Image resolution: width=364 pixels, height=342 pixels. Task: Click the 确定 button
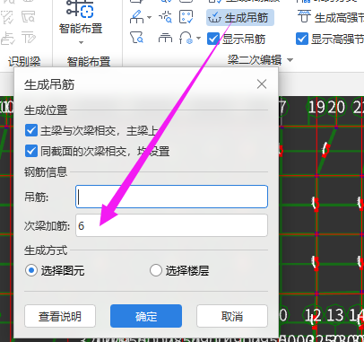[x=146, y=316]
